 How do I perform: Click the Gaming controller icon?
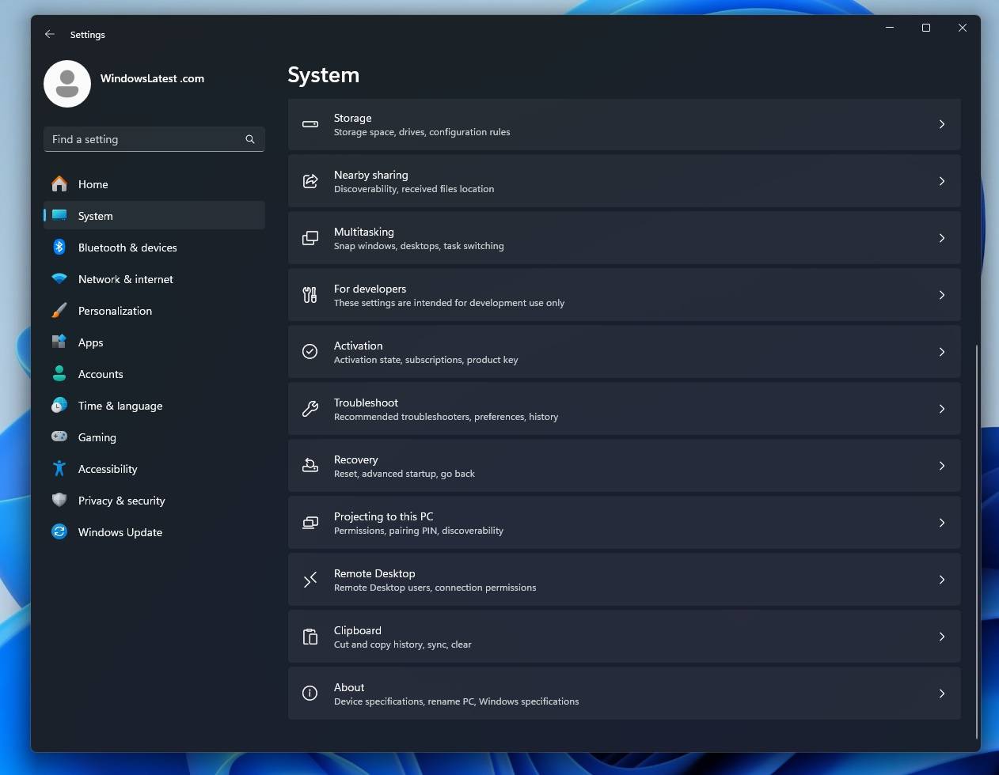(x=59, y=437)
